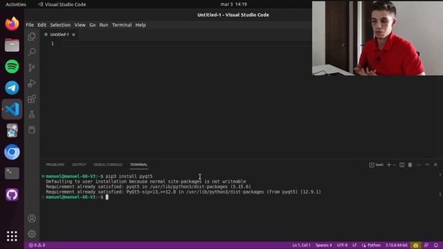Kill the terminal with trash icon
The width and height of the screenshot is (443, 249).
(410, 165)
